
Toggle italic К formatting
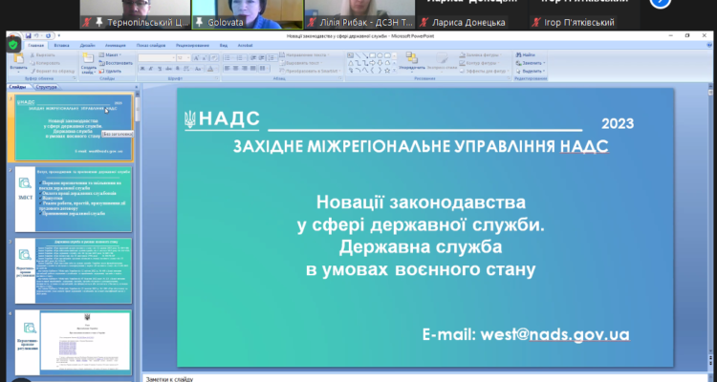pyautogui.click(x=151, y=69)
